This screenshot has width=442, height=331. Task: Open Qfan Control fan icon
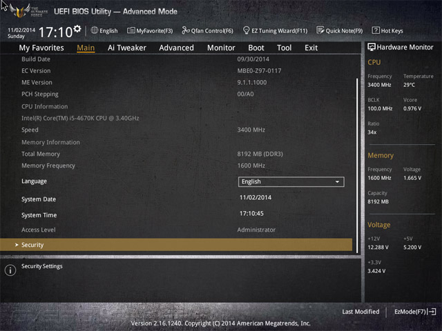click(186, 30)
